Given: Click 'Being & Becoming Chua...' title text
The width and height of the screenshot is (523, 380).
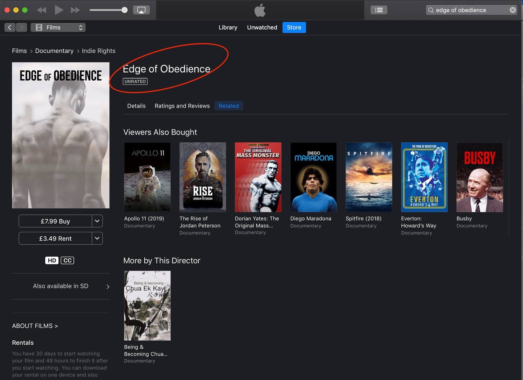Looking at the screenshot, I should [x=146, y=351].
